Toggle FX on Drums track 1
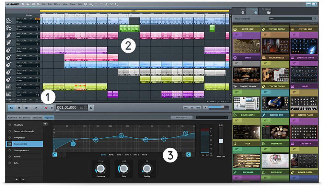 (38, 19)
